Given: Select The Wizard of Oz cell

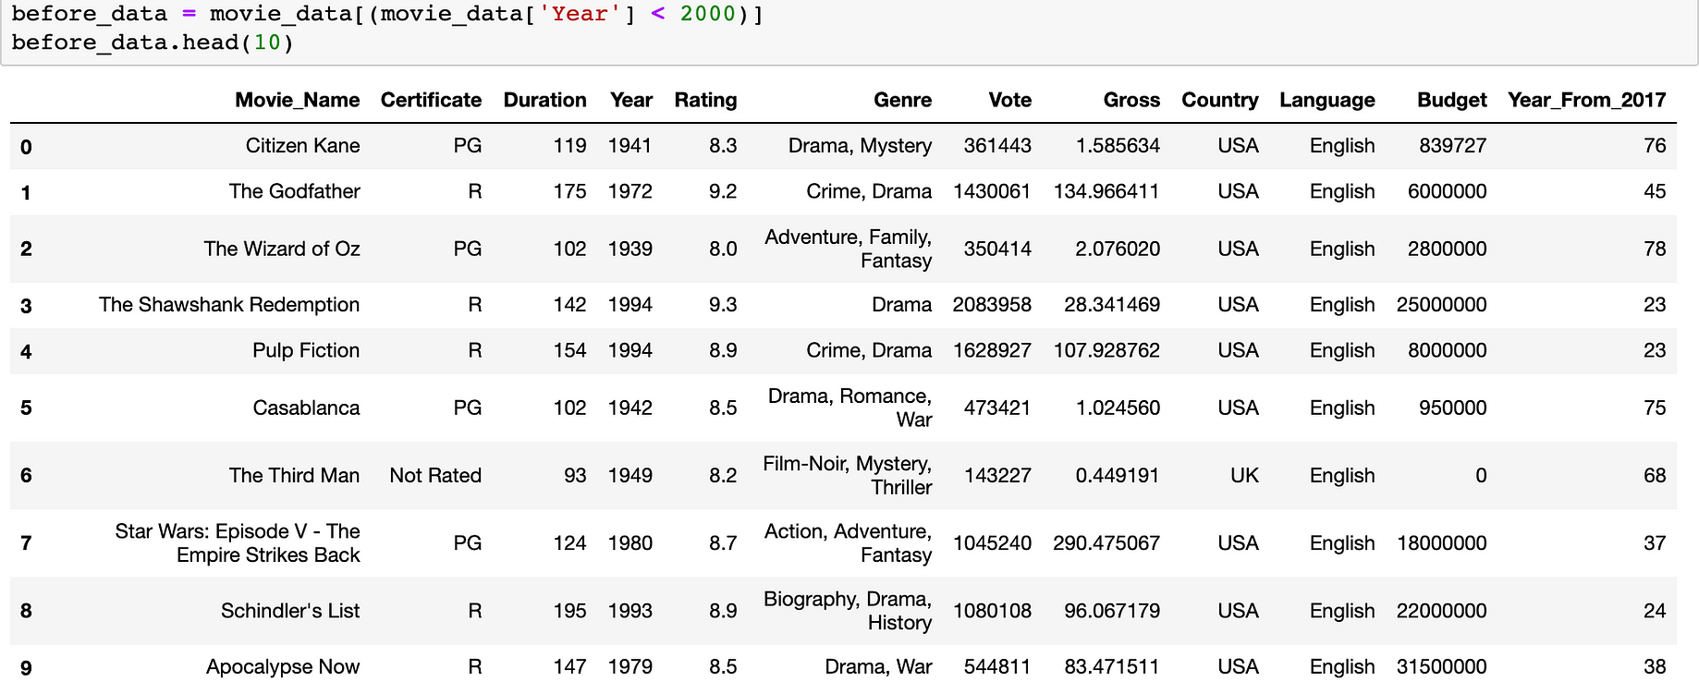Looking at the screenshot, I should pos(281,249).
